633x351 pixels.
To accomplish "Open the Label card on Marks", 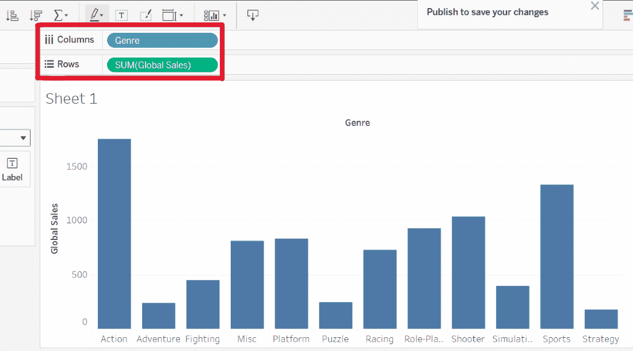I will (12, 169).
